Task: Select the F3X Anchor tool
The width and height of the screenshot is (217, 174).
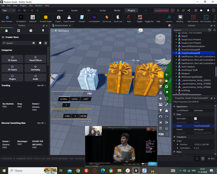Action: coord(161,93)
